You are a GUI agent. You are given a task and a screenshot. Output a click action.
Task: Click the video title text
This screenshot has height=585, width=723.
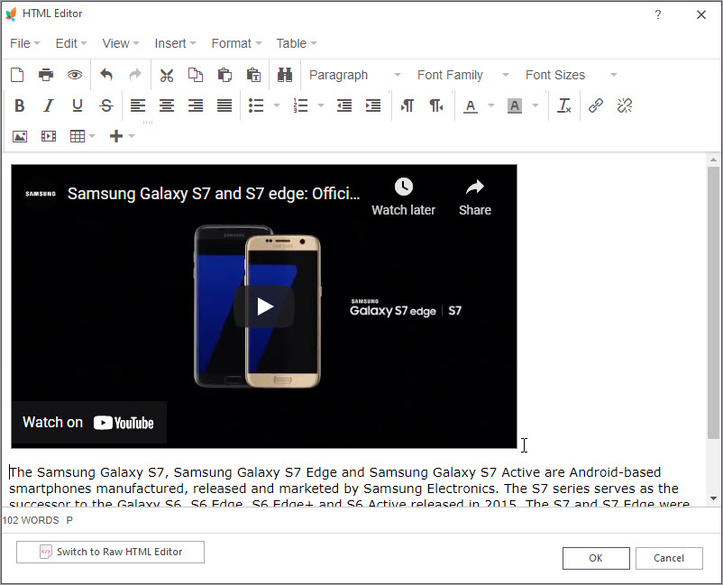pyautogui.click(x=214, y=194)
